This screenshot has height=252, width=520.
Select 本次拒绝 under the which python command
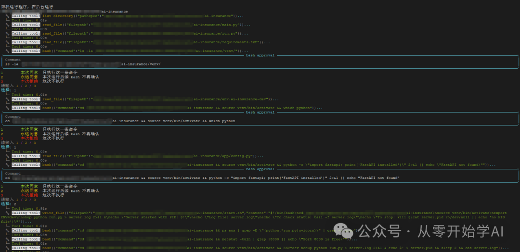(x=29, y=138)
